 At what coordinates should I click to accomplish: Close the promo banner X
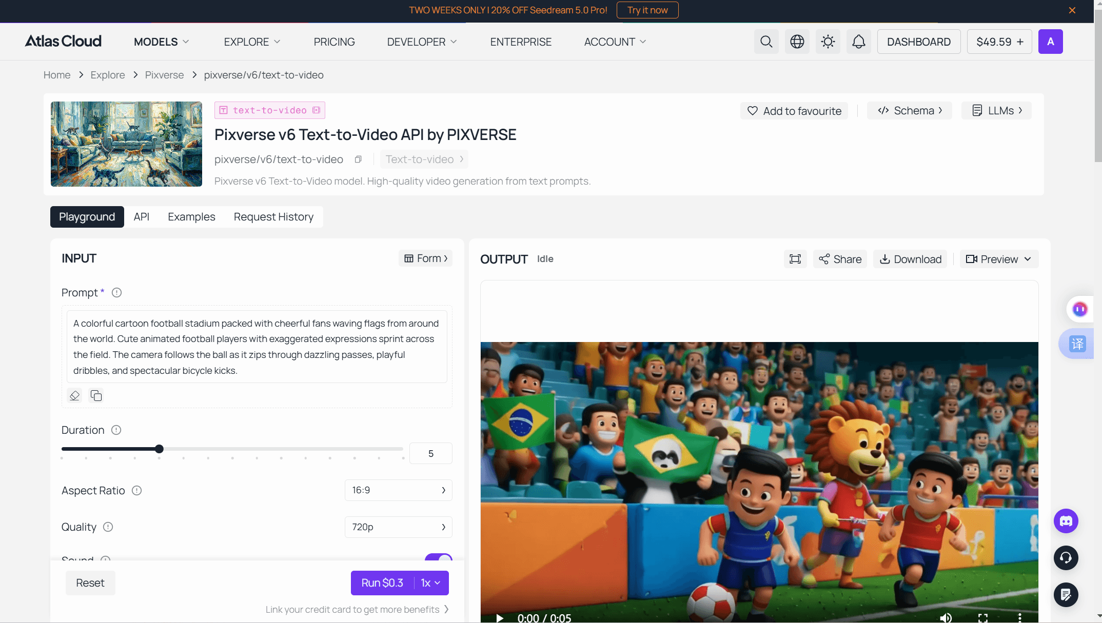click(1072, 10)
